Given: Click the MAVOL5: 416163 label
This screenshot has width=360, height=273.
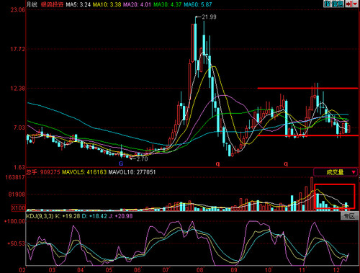Looking at the screenshot, I should [84, 172].
